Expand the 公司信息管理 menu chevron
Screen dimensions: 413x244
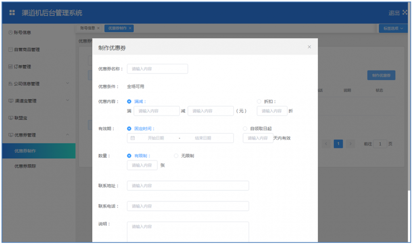click(x=67, y=83)
